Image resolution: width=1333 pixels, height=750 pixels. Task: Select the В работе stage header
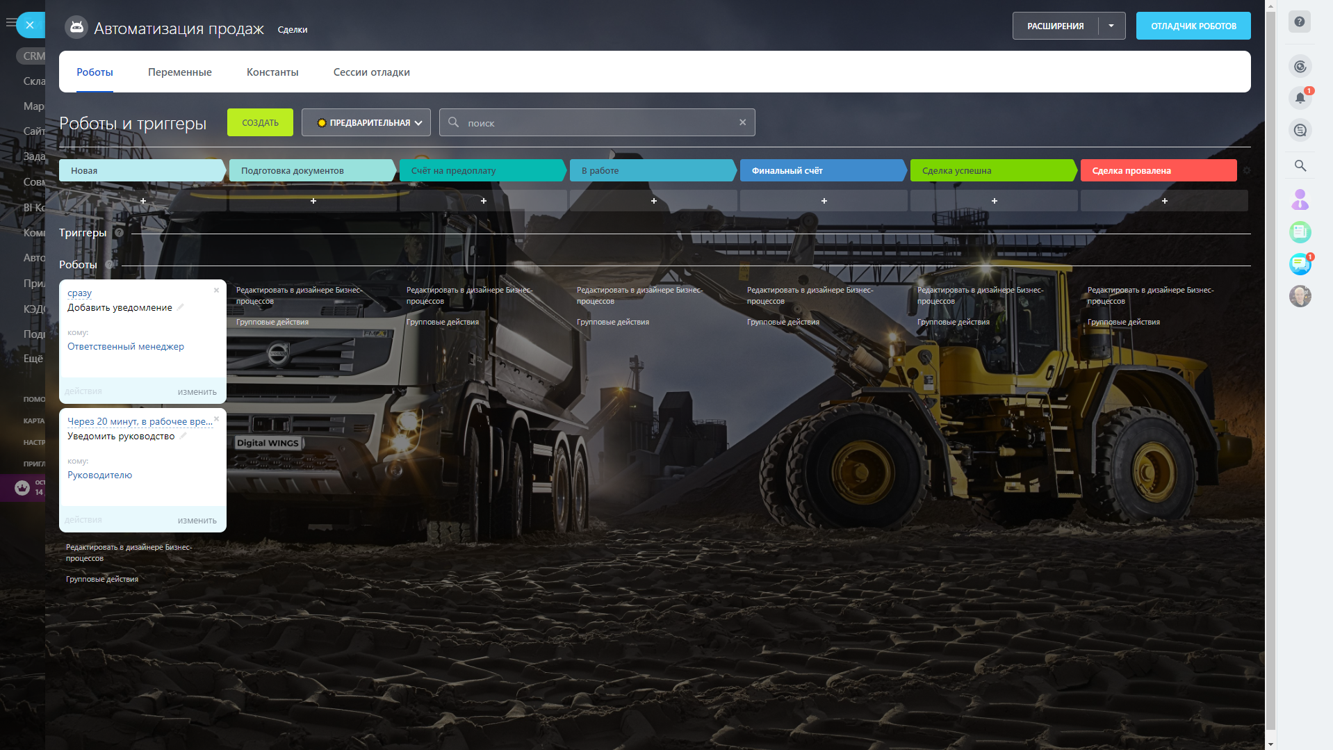pyautogui.click(x=653, y=170)
